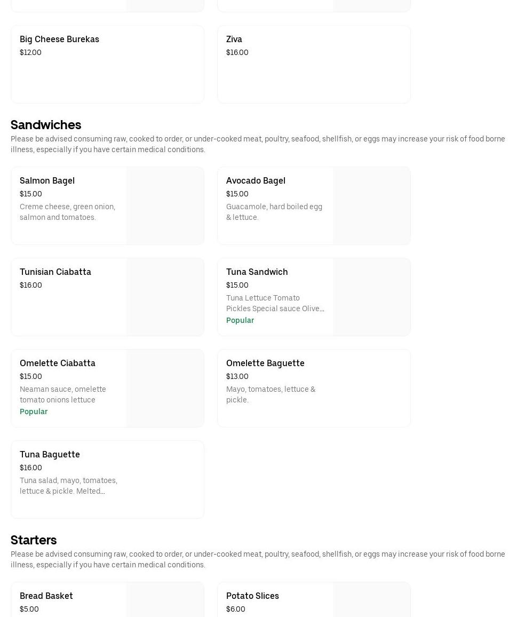The height and width of the screenshot is (617, 525).
Task: Click the Salmon Bagel image placeholder
Action: [165, 206]
